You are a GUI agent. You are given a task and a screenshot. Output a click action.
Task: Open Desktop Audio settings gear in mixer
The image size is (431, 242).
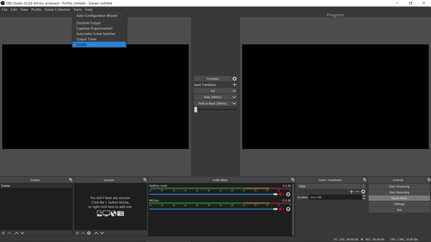(x=288, y=194)
